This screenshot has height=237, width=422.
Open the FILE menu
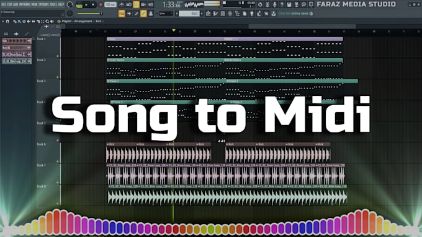click(4, 4)
